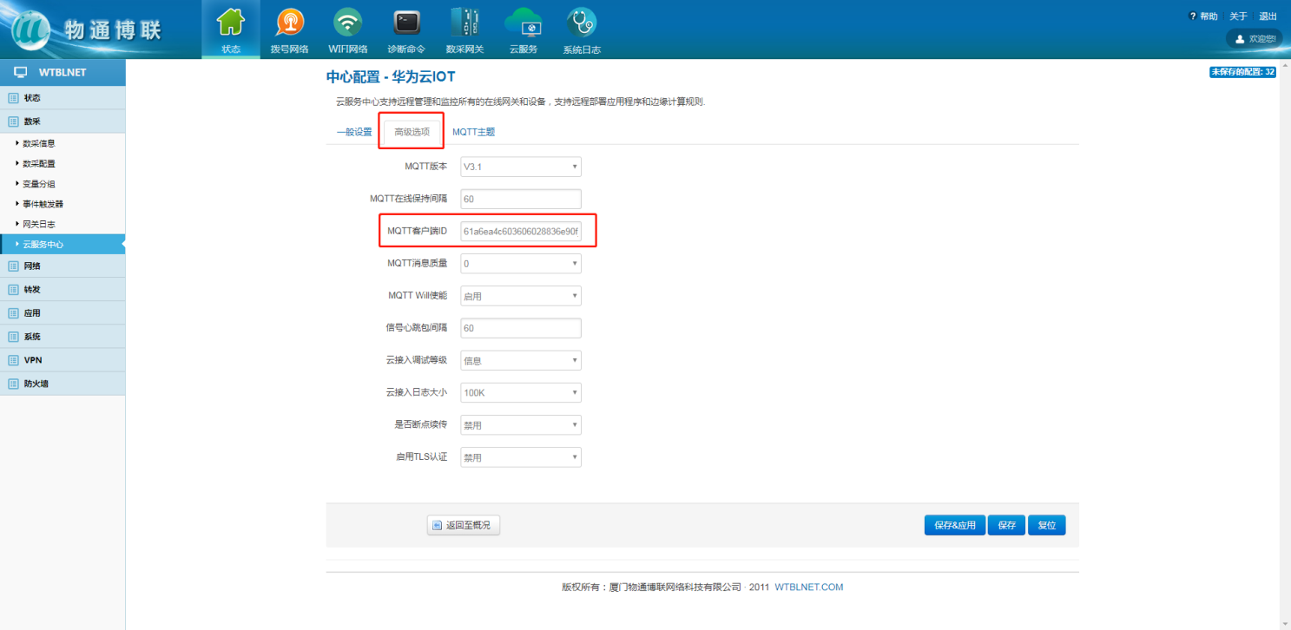Click the home 状态 icon in top bar
This screenshot has height=630, width=1291.
(x=230, y=23)
